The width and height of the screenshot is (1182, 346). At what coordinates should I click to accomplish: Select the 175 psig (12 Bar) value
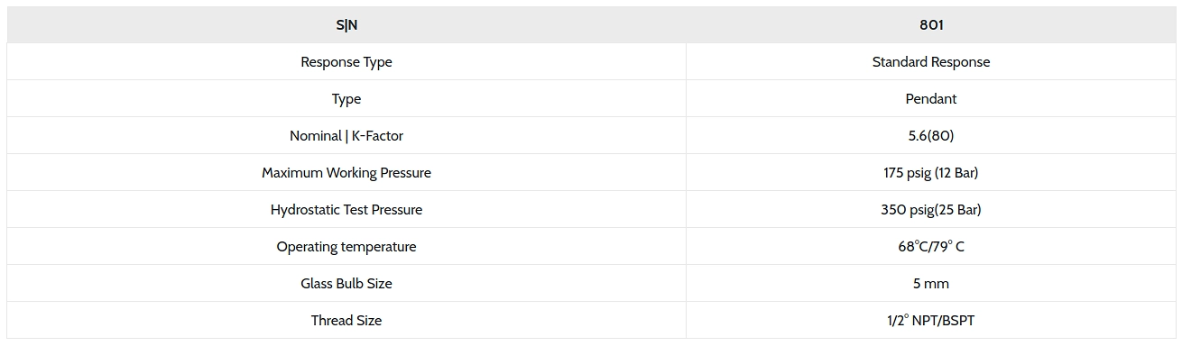[x=931, y=173]
